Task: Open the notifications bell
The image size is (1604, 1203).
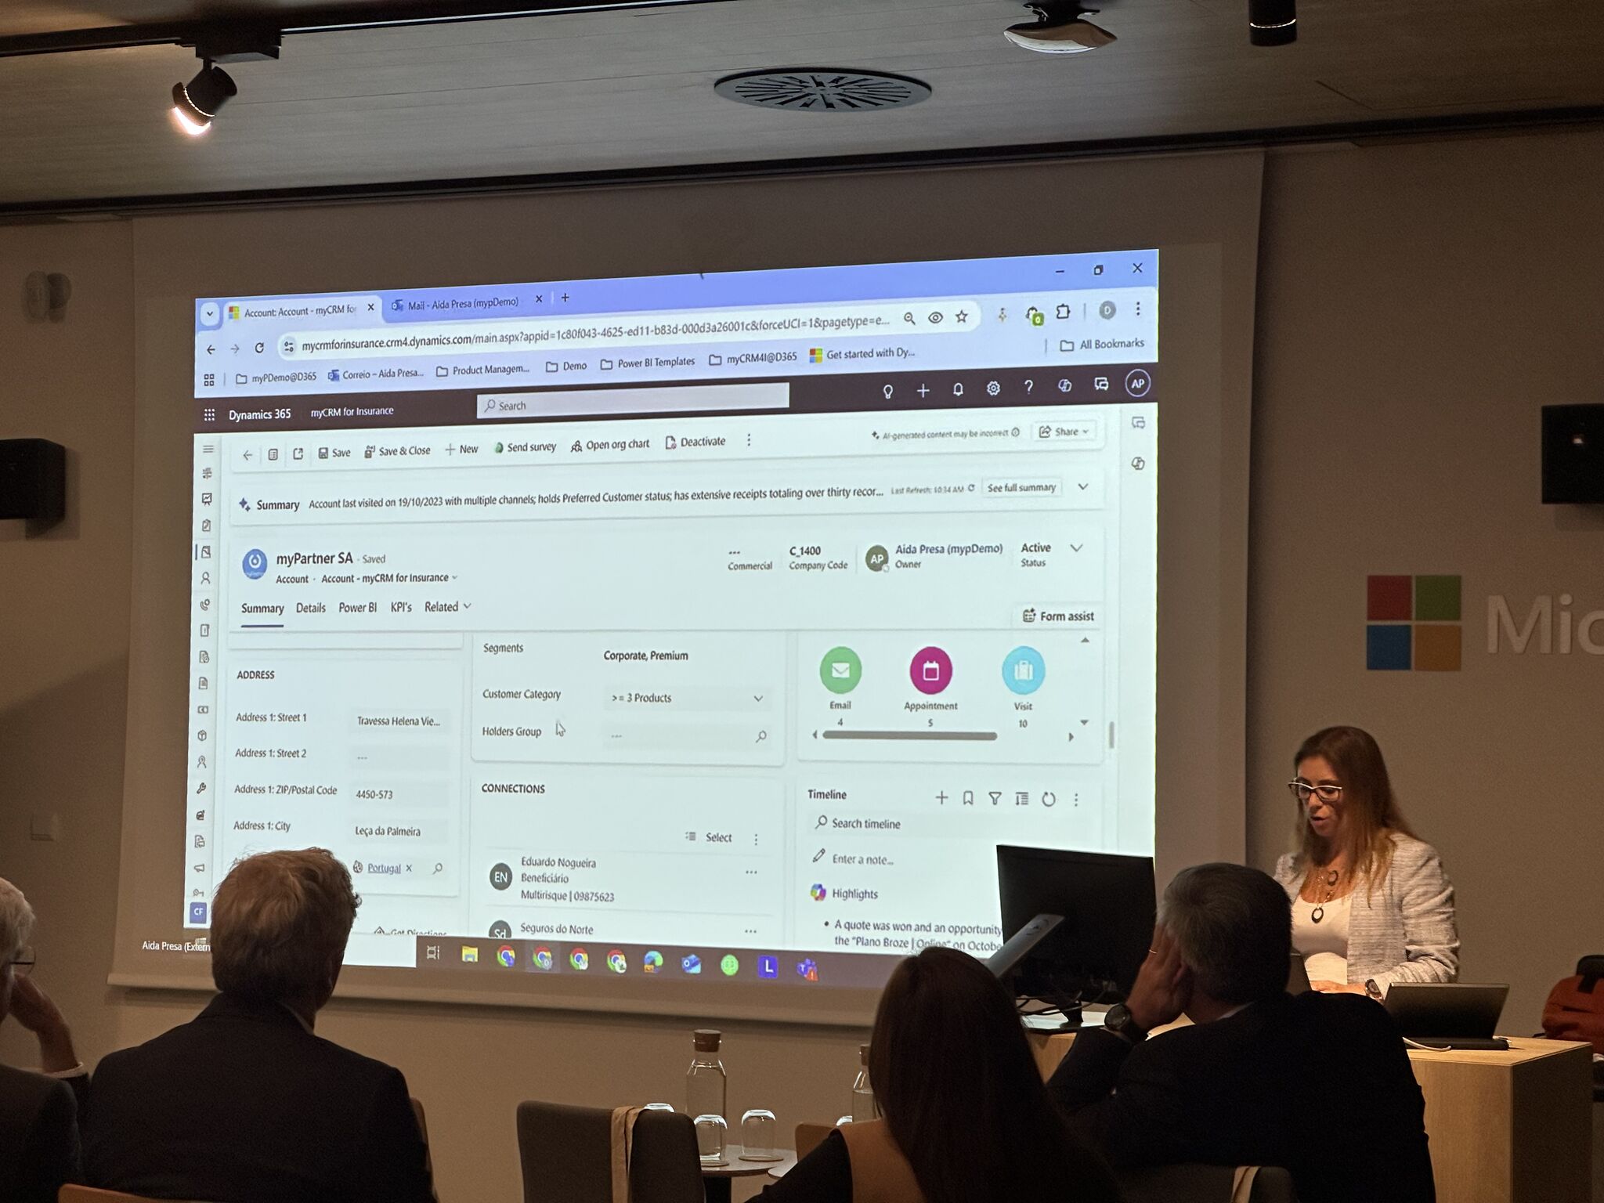Action: [x=958, y=389]
